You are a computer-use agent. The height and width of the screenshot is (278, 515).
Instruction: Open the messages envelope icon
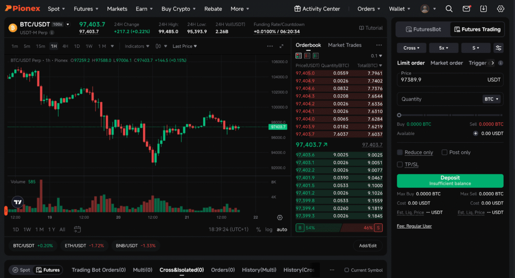(466, 9)
